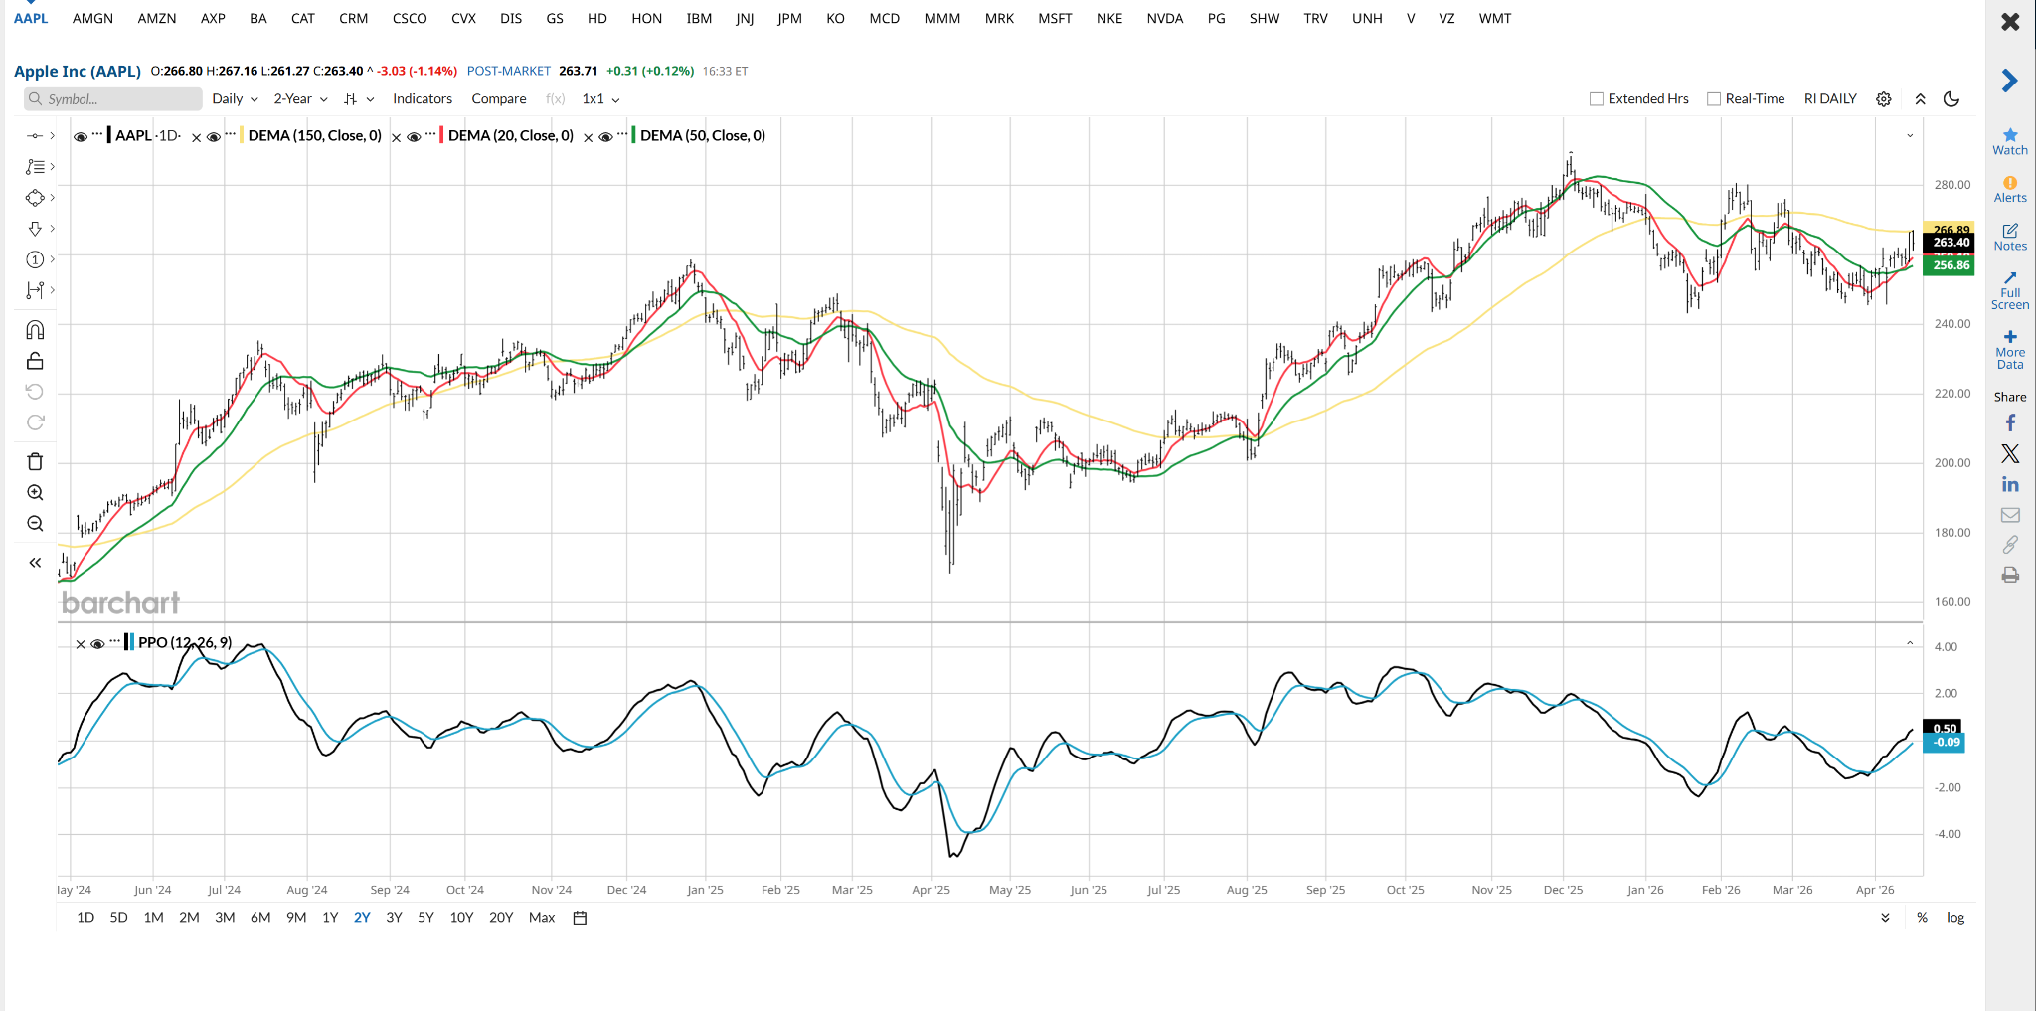The width and height of the screenshot is (2036, 1011).
Task: Enable the Real-Time checkbox
Action: point(1714,99)
